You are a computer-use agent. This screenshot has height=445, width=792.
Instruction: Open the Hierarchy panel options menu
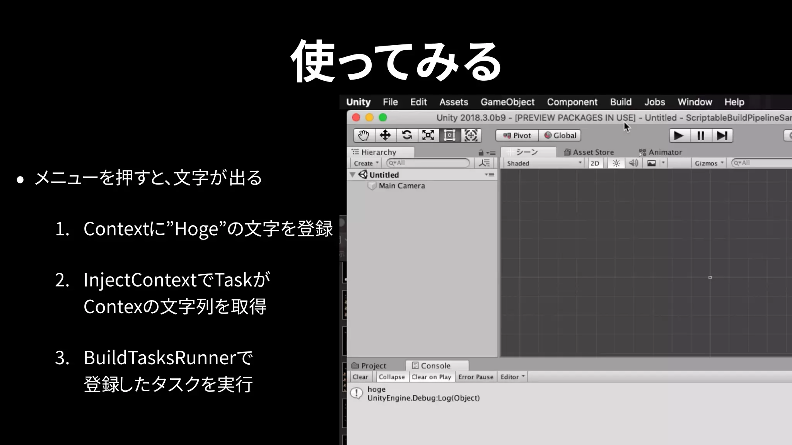491,153
